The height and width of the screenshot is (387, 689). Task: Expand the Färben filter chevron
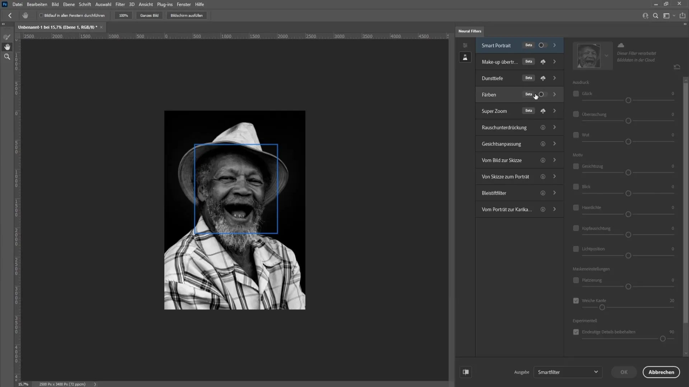click(x=555, y=95)
